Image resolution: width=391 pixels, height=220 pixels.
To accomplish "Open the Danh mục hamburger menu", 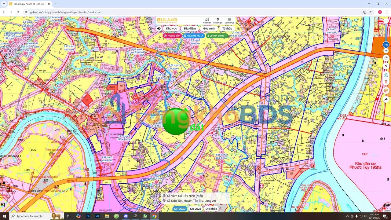I will (229, 20).
